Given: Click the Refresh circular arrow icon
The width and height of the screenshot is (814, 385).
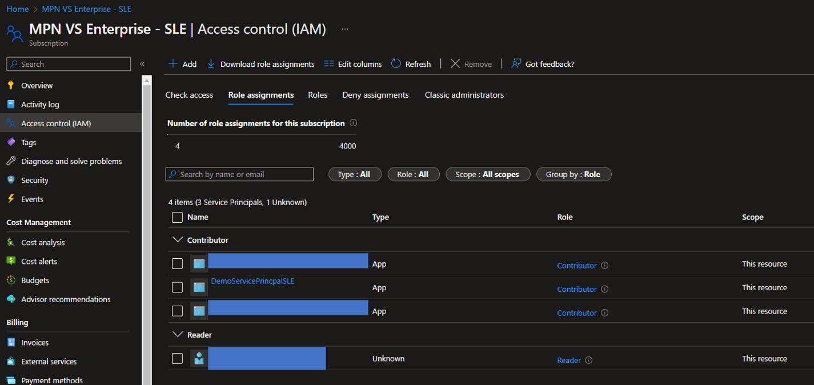Looking at the screenshot, I should click(396, 63).
